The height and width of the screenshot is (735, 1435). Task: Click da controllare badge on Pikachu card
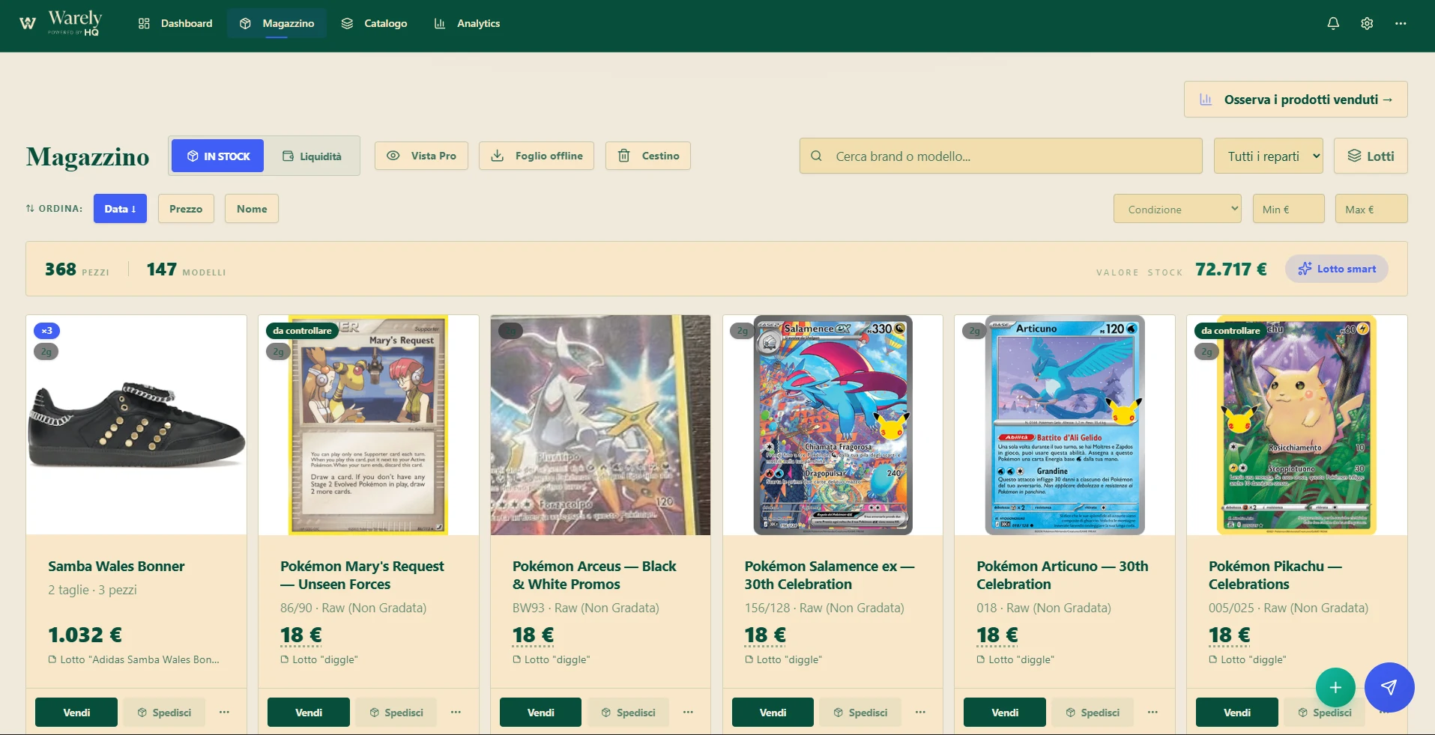coord(1231,331)
